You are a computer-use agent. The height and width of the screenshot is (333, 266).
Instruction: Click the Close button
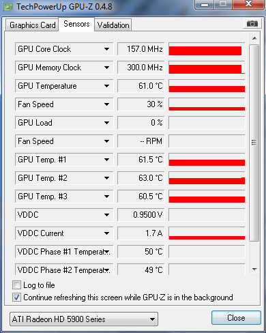[236, 318]
